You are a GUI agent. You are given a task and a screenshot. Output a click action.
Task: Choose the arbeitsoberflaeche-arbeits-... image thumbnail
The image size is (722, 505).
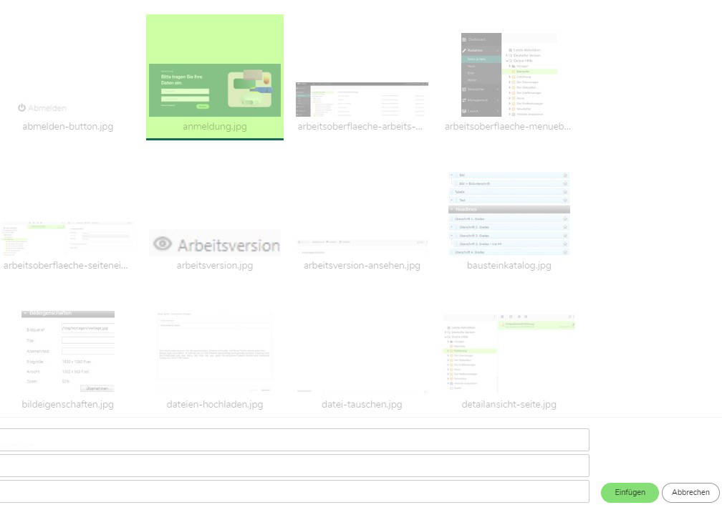coord(362,100)
